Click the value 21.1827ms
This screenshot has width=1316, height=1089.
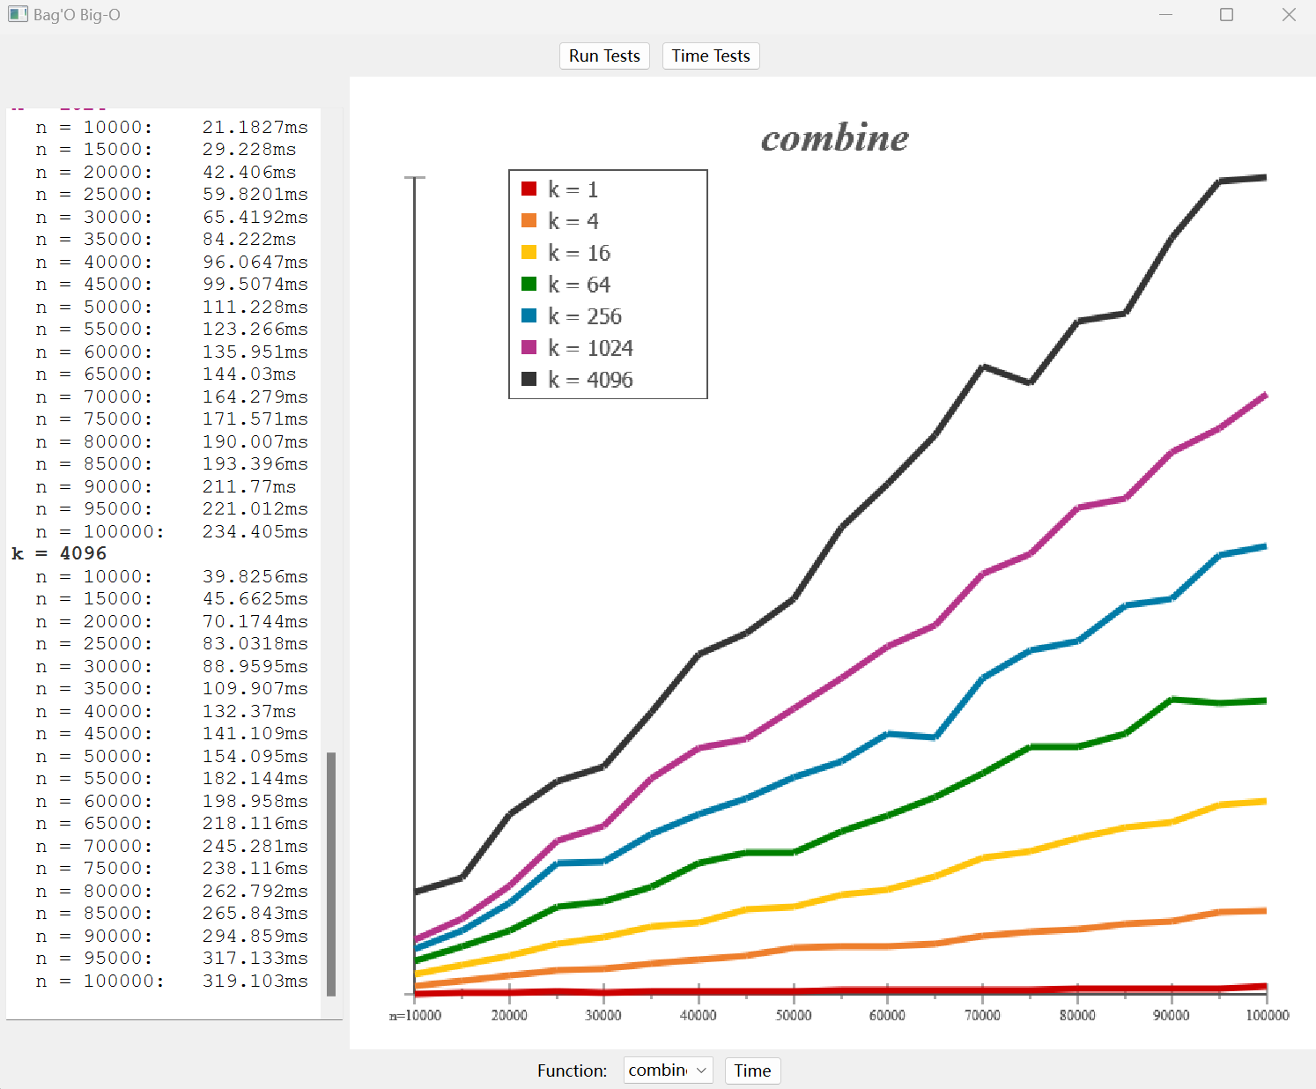[x=255, y=127]
